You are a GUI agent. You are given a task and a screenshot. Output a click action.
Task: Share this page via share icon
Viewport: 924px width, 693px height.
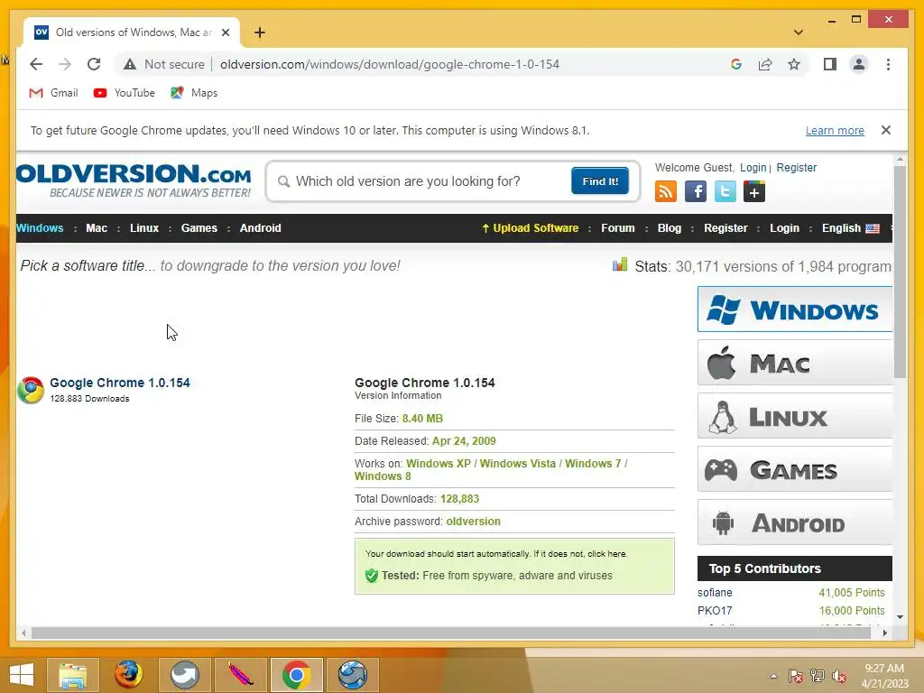(765, 64)
